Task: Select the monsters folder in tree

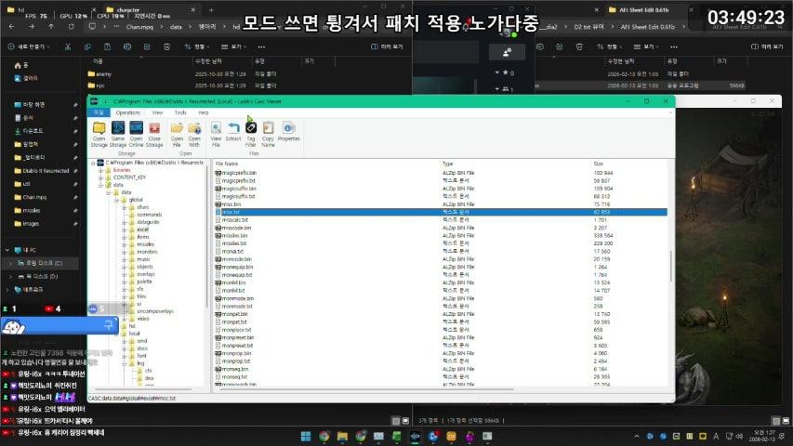Action: 147,252
